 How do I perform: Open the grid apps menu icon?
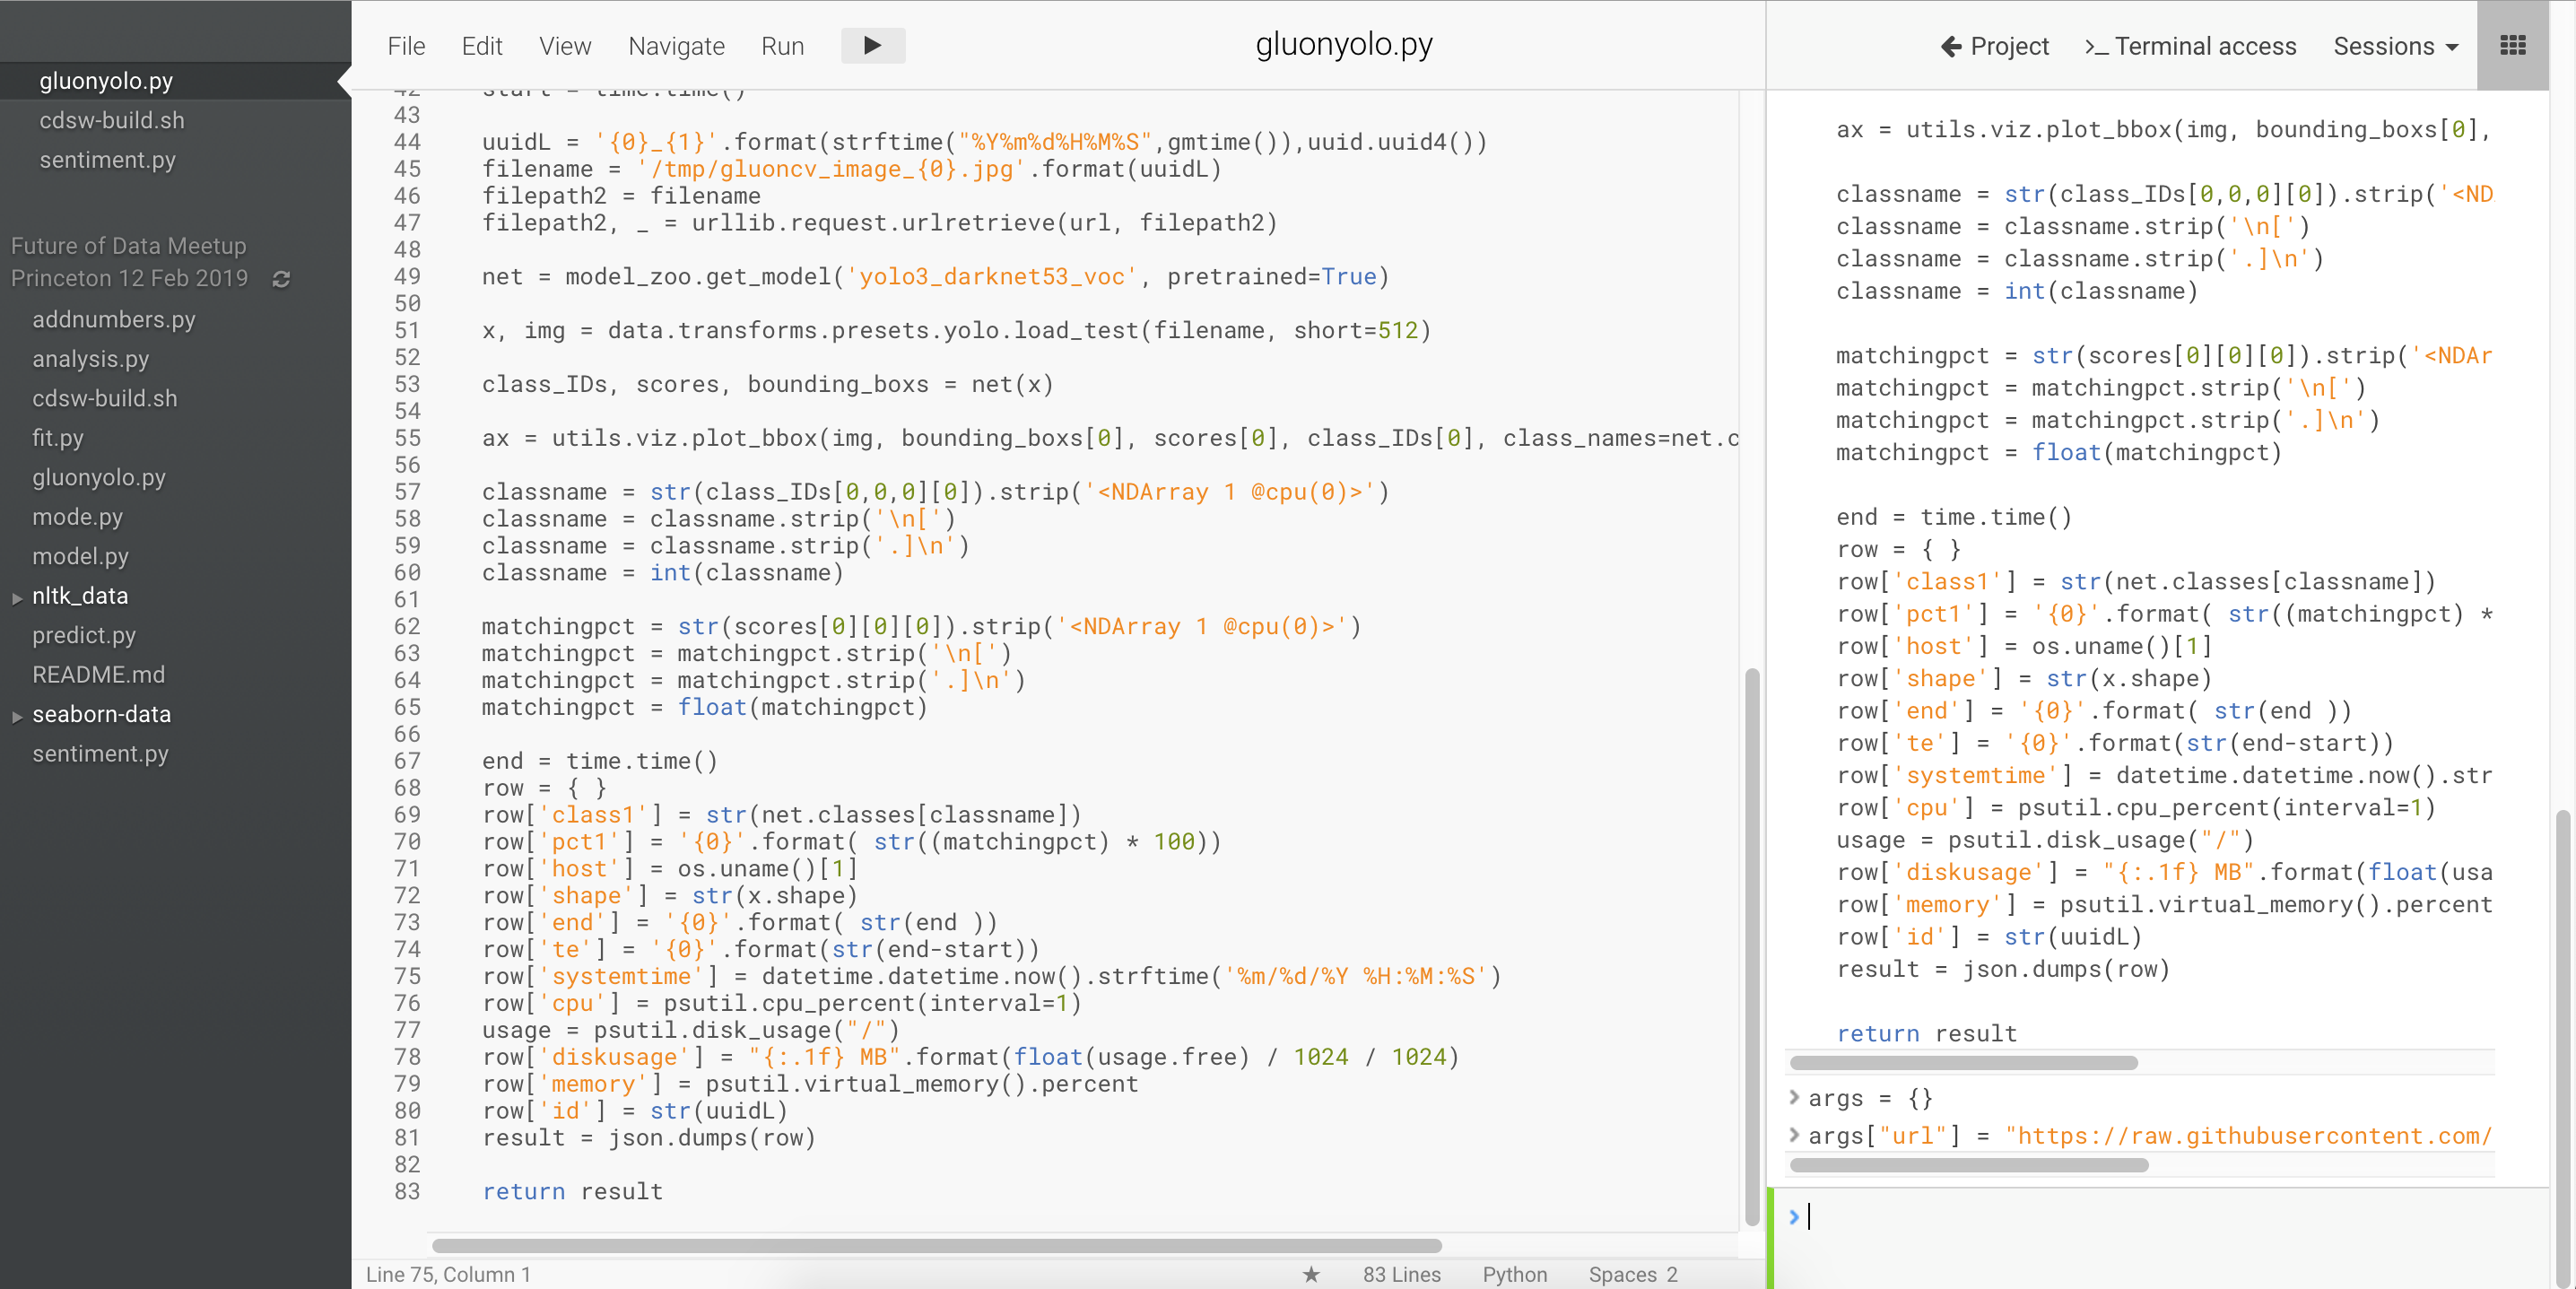2512,46
